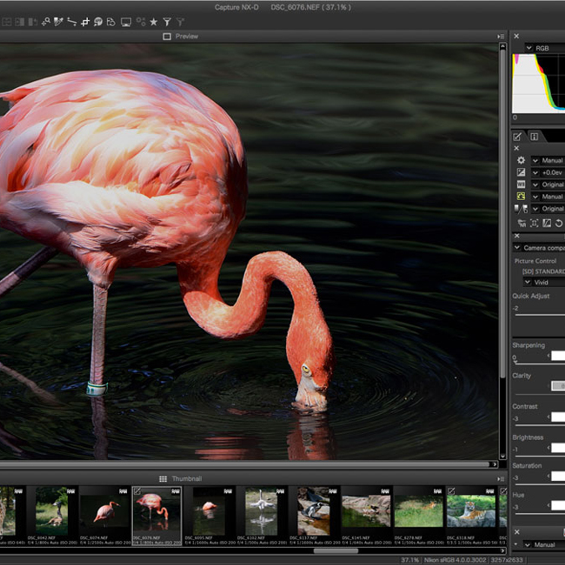Click the Straighten tool icon
Screen dimensions: 565x565
tap(72, 22)
